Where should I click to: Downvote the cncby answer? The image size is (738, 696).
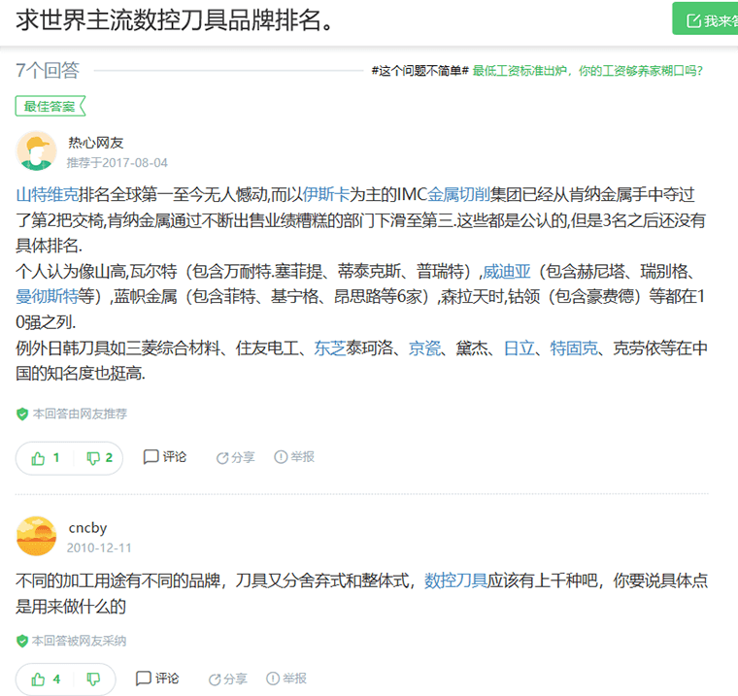click(93, 679)
